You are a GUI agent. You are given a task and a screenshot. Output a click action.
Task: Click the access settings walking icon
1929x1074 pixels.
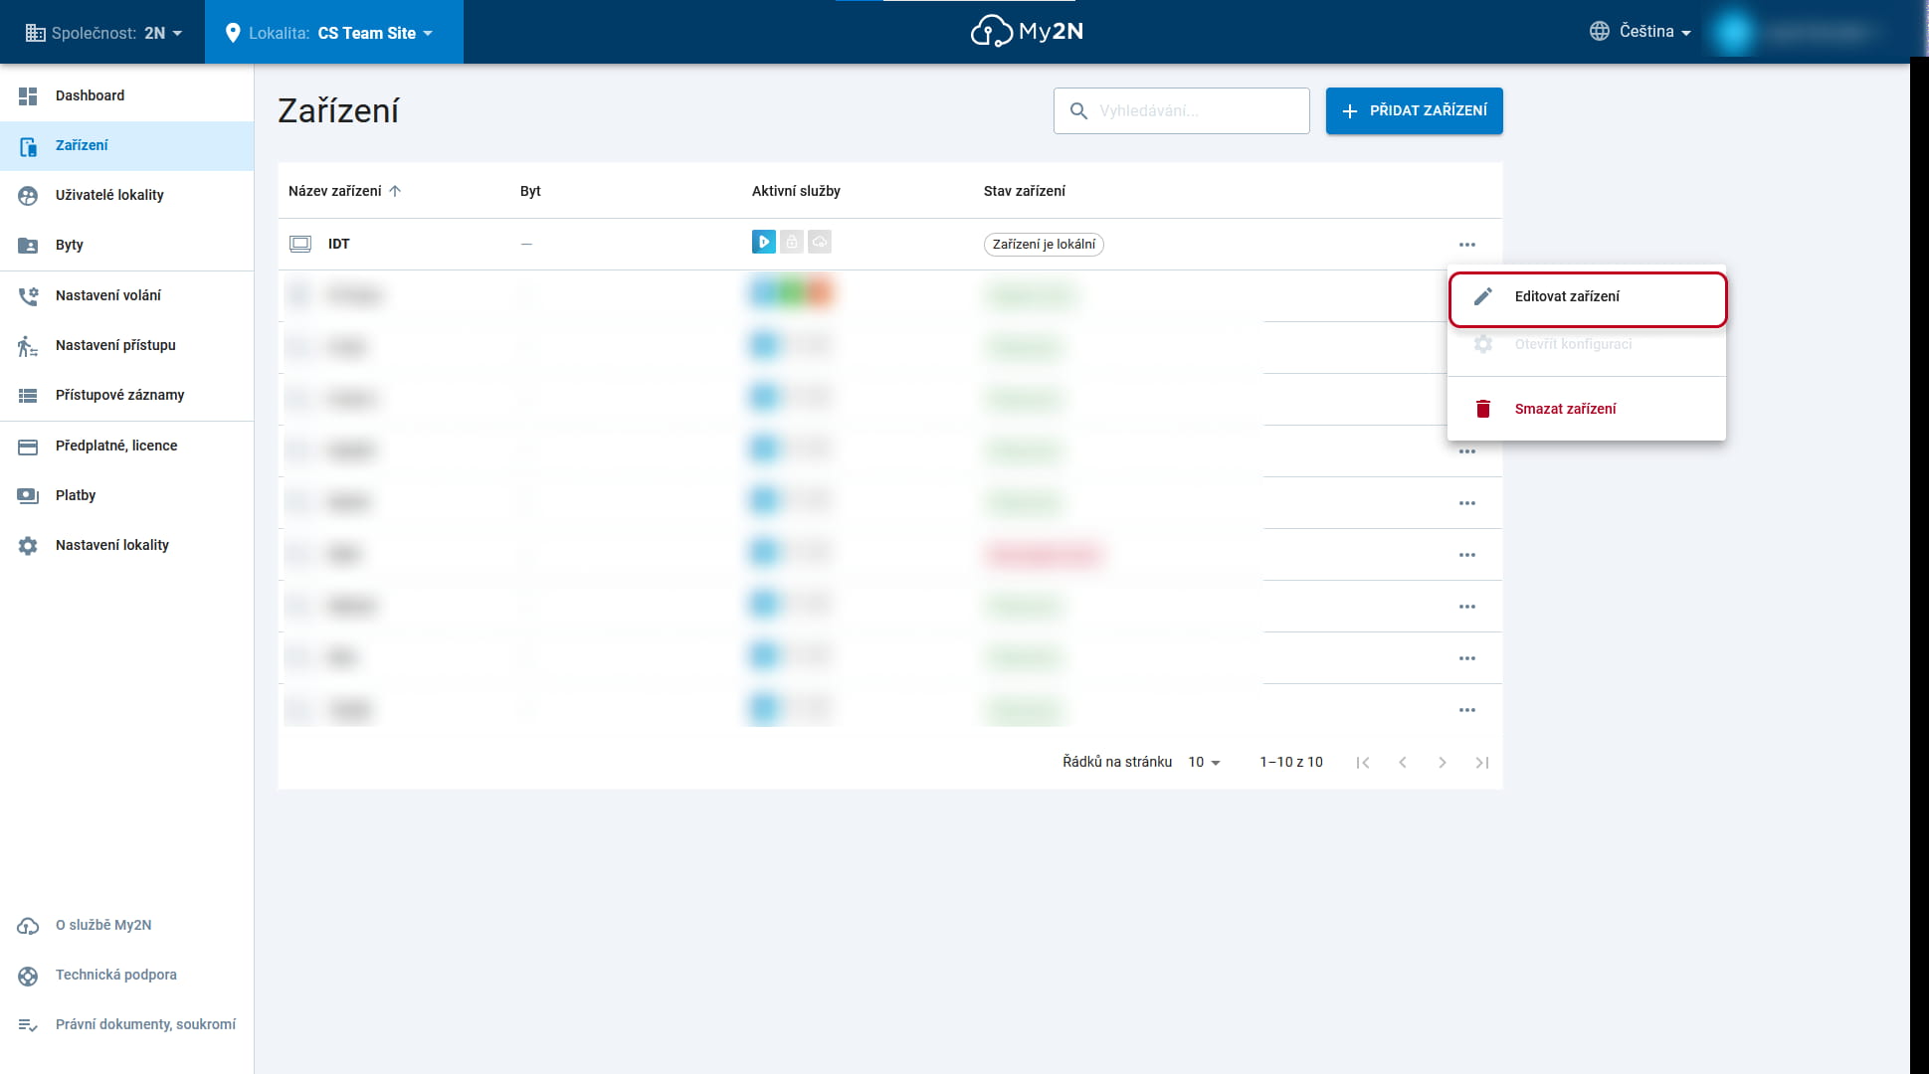click(28, 346)
